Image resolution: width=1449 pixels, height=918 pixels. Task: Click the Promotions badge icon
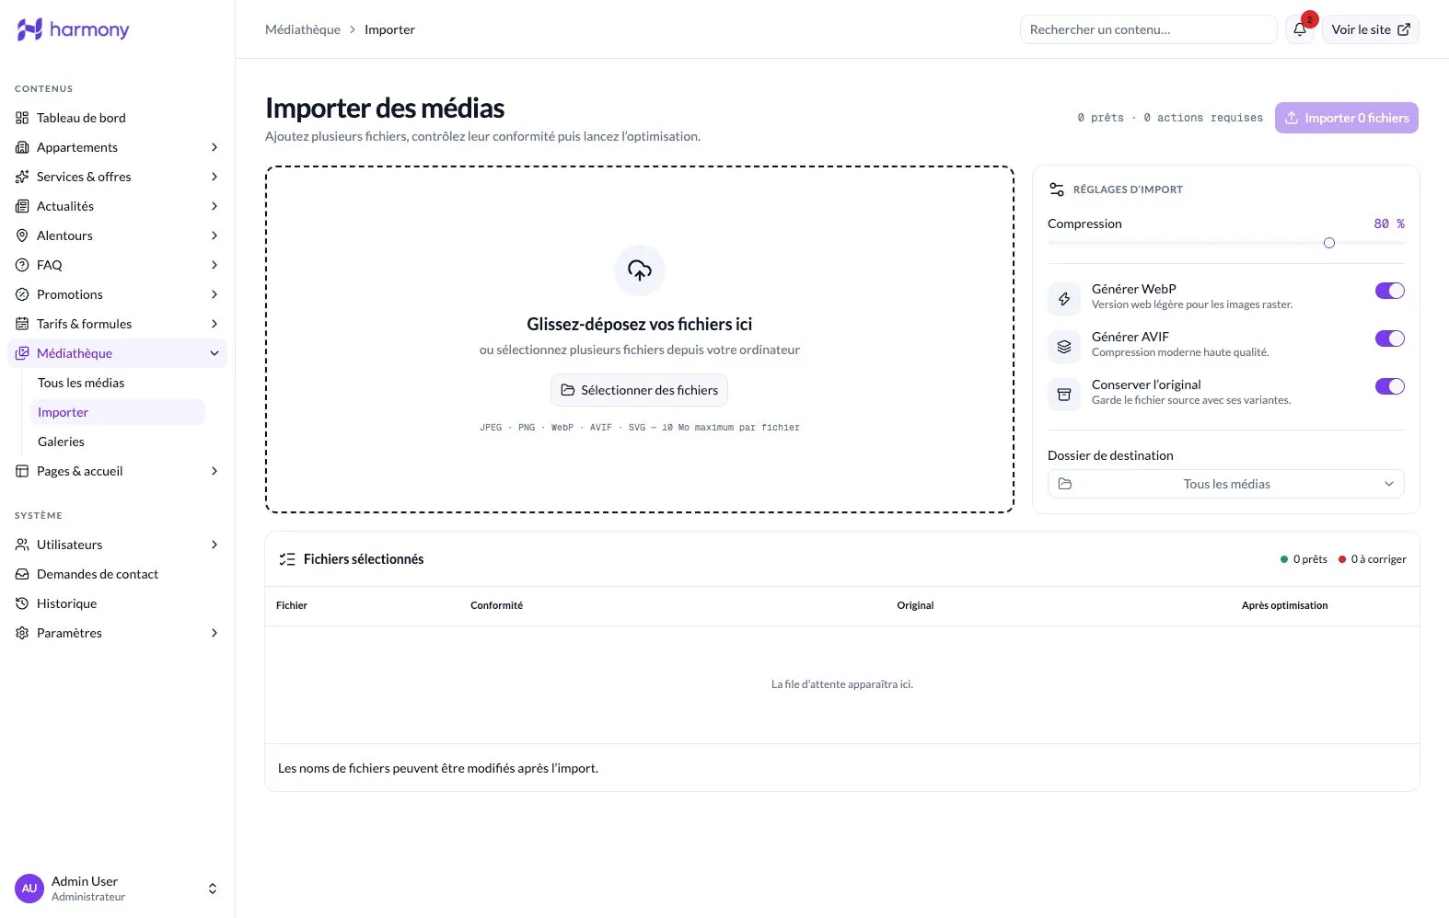[22, 294]
